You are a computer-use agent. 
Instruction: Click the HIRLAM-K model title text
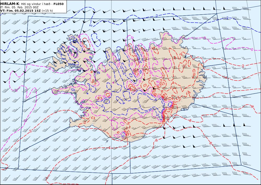coord(10,4)
